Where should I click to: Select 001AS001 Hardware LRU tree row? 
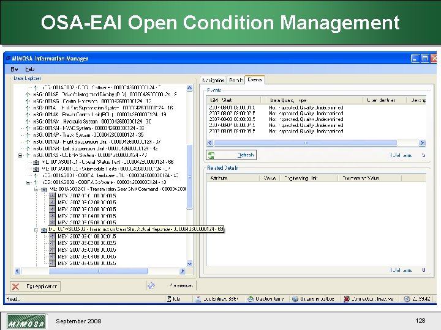tap(110, 175)
